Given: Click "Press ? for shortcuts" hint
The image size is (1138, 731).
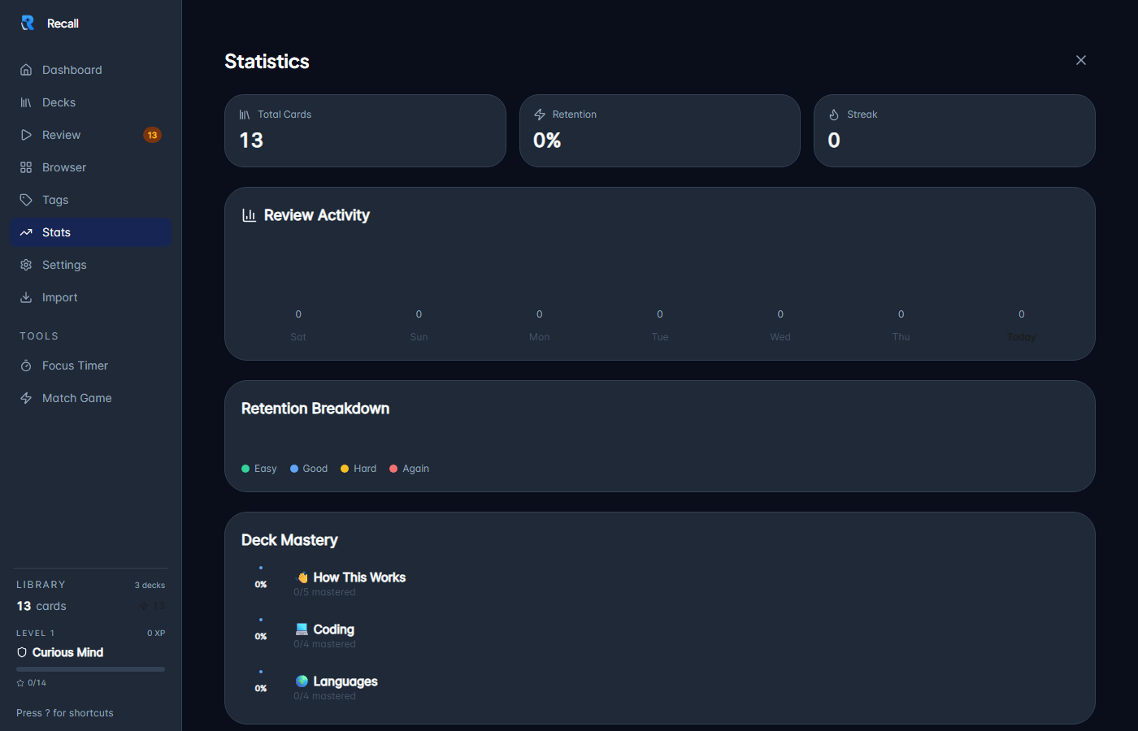Looking at the screenshot, I should pos(65,713).
